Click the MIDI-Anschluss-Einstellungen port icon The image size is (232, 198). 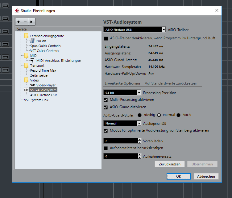(32, 61)
